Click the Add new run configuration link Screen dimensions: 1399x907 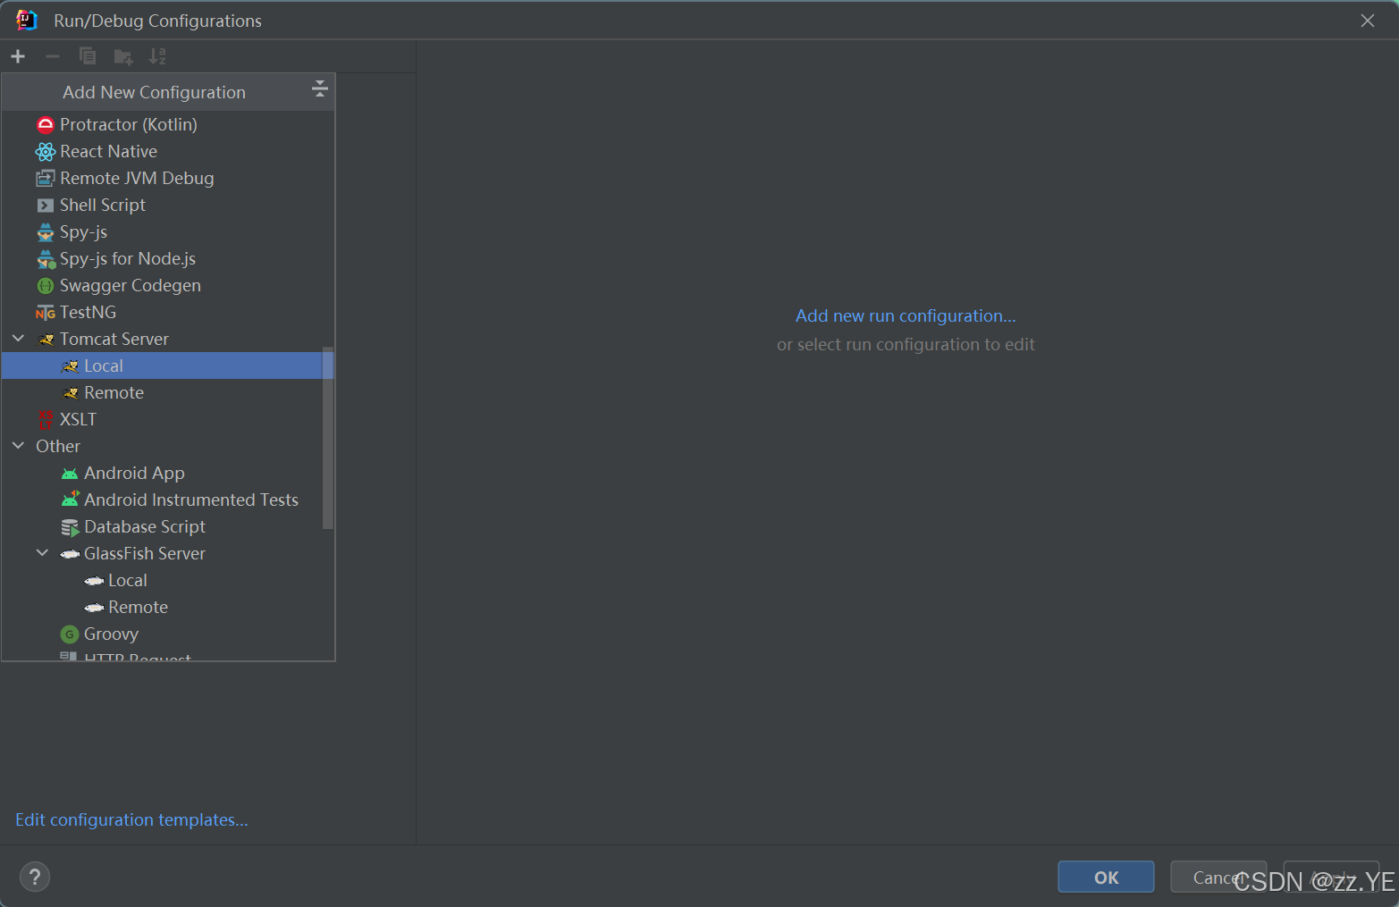click(906, 315)
